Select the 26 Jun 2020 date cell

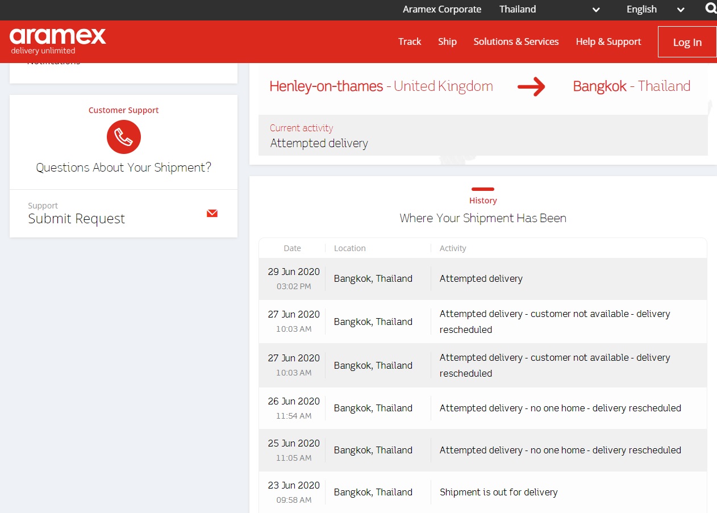294,401
